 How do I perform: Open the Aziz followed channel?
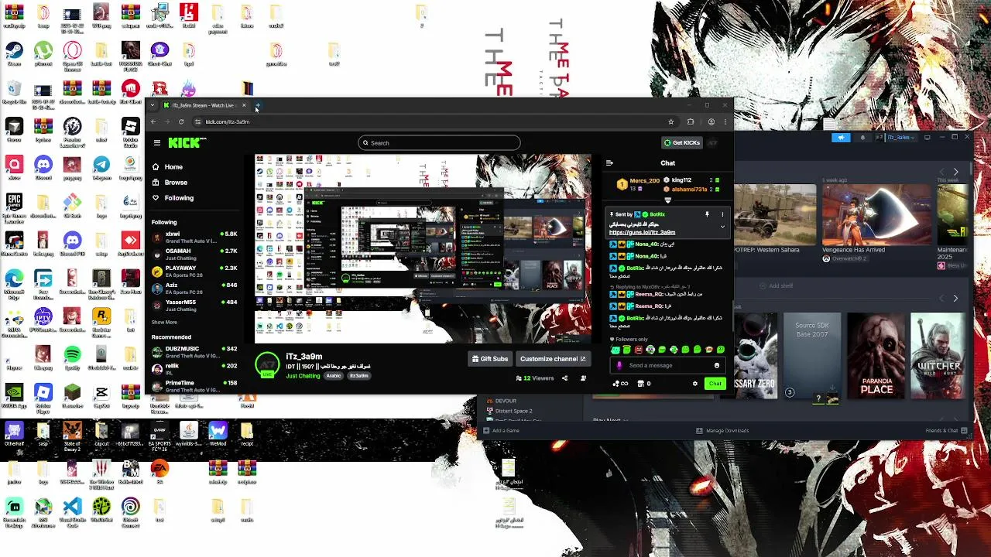coord(194,289)
